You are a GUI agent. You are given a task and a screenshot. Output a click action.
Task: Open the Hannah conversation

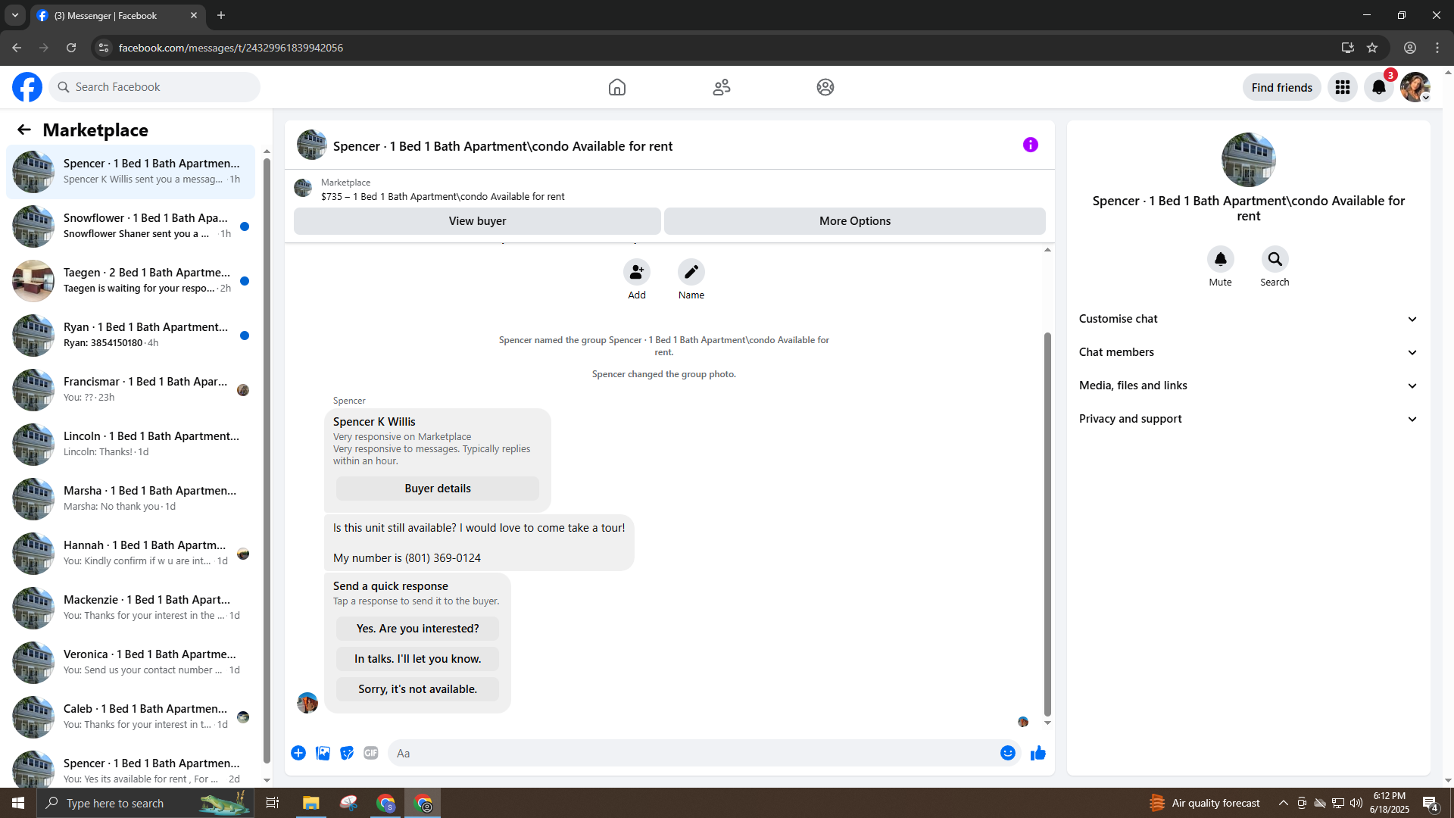tap(130, 554)
